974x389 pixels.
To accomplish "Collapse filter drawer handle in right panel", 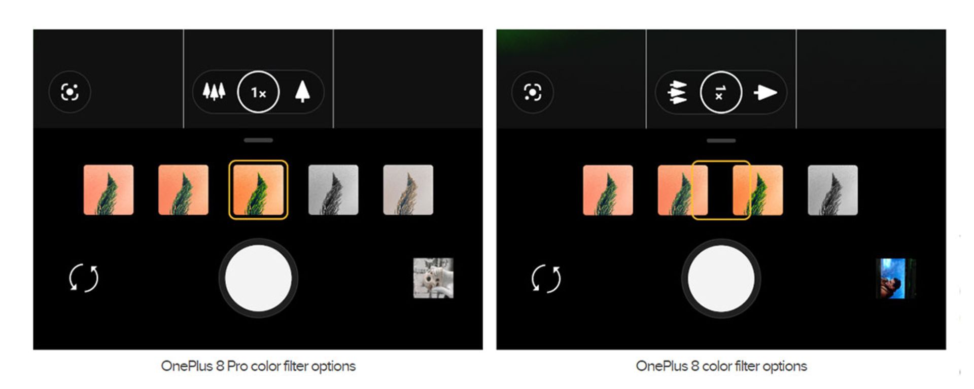I will pos(721,140).
